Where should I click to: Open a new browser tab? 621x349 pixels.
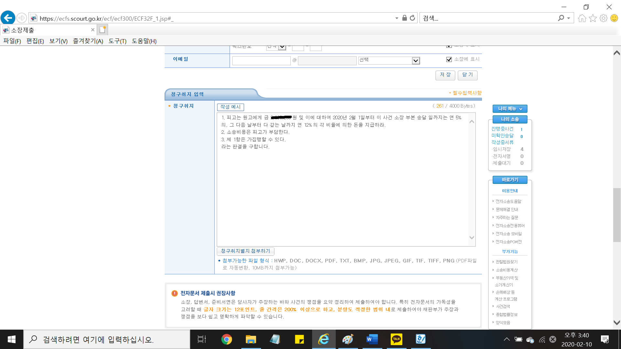103,30
